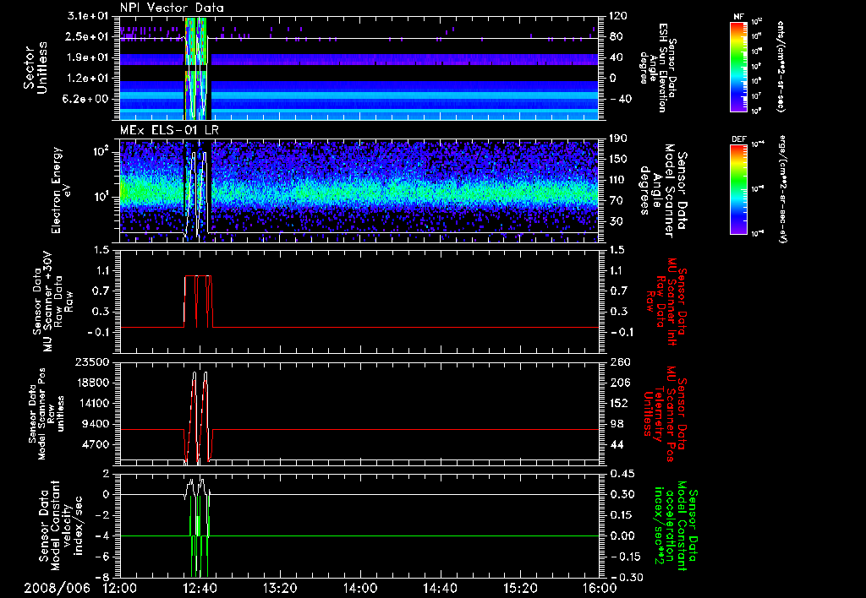Click the '-6' velocity tick label
Image resolution: width=866 pixels, height=598 pixels.
[x=104, y=557]
